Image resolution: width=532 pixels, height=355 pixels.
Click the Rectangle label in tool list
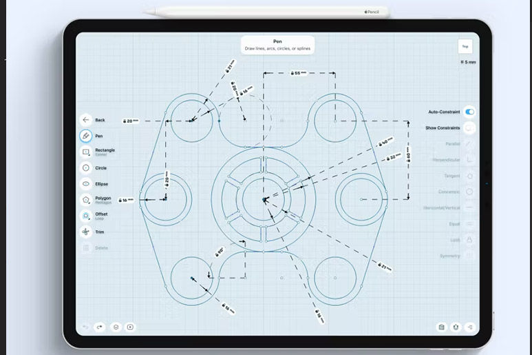105,150
